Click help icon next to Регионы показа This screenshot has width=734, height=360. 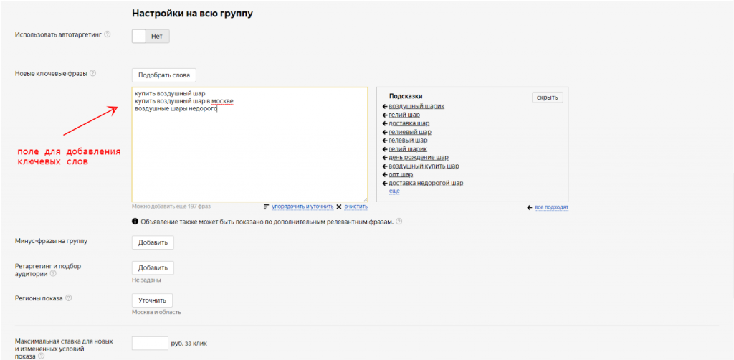click(69, 298)
